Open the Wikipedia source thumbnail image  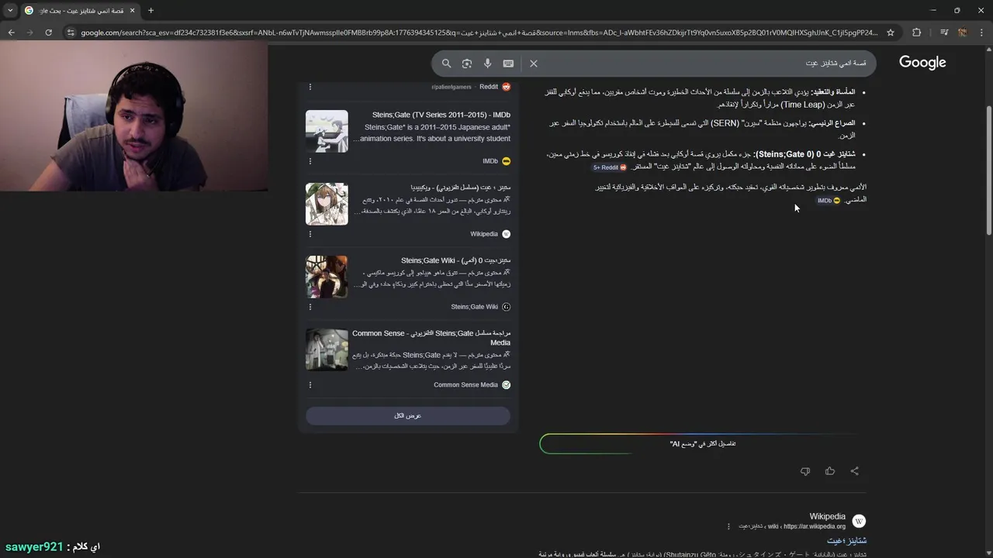[x=327, y=204]
